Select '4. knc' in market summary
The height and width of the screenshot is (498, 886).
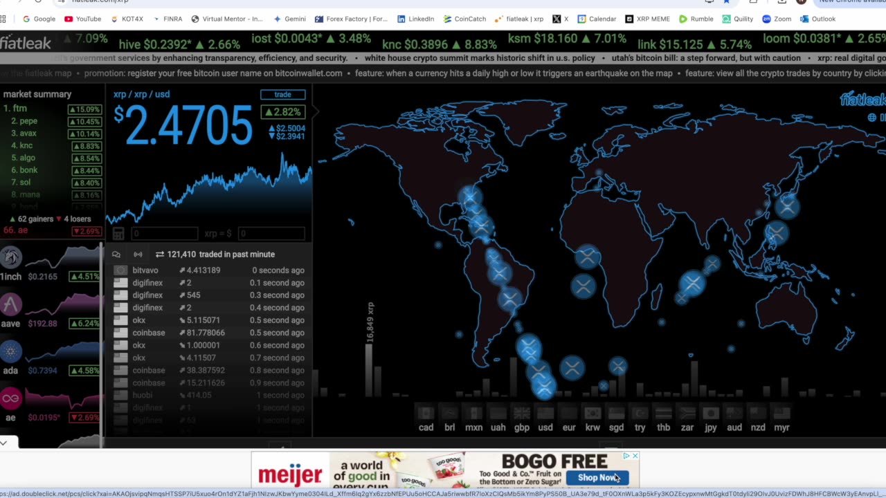[x=52, y=145]
